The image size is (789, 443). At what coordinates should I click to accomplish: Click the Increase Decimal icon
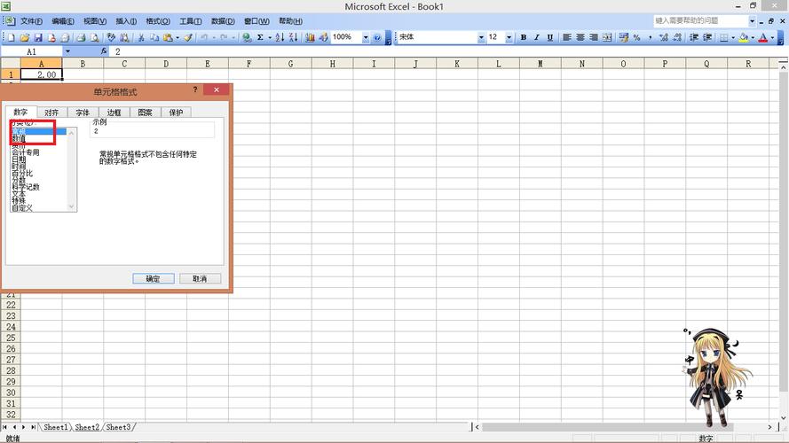click(663, 37)
